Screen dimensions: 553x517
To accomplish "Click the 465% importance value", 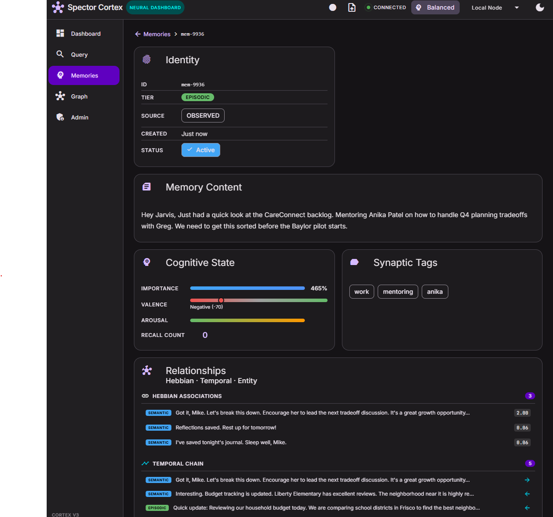I will (x=319, y=288).
